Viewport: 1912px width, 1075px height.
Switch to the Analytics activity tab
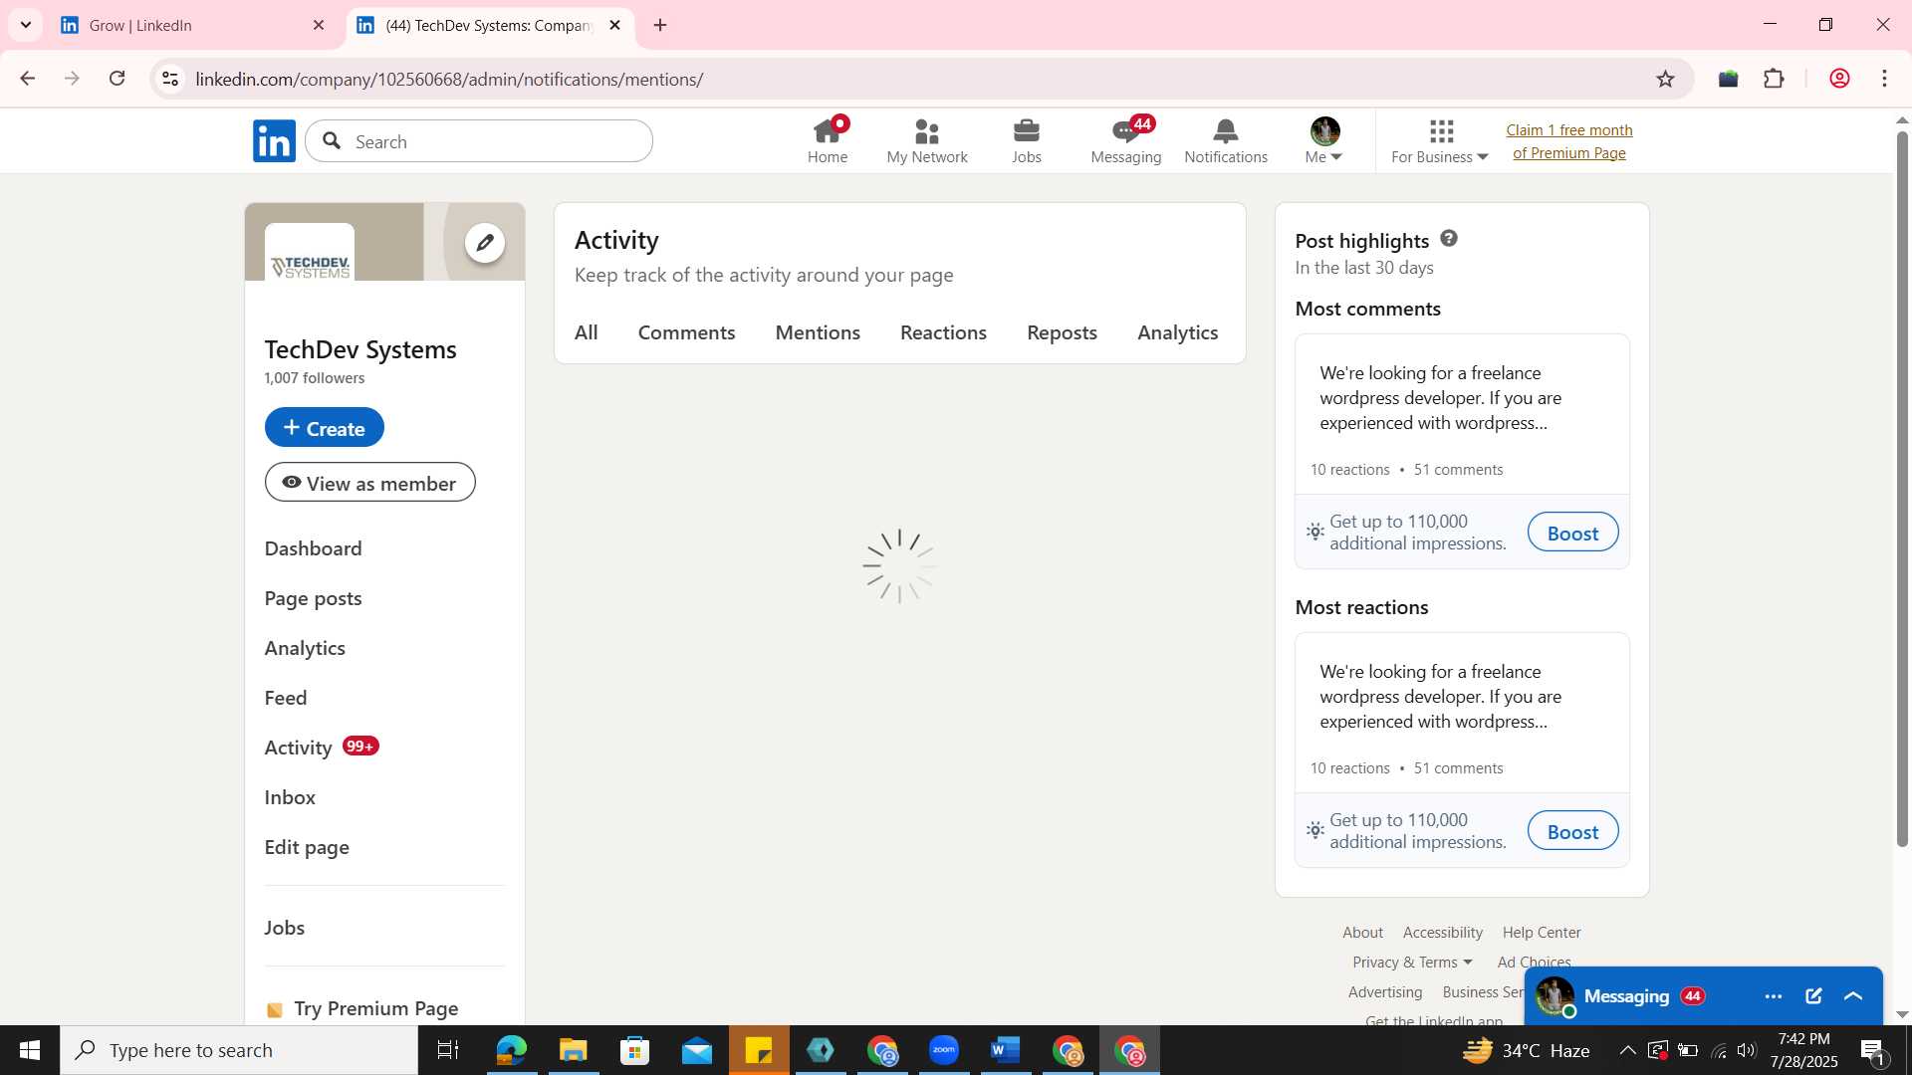pos(1178,333)
